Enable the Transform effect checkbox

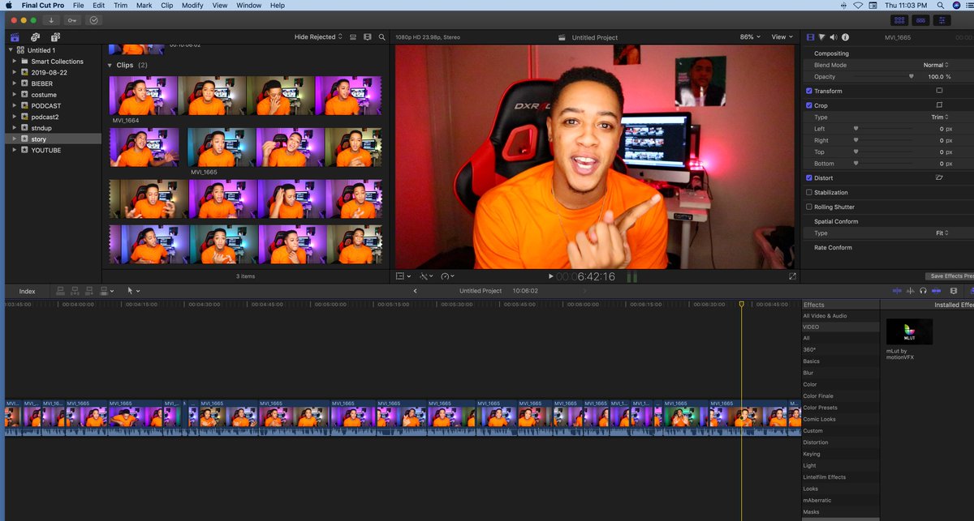click(808, 91)
